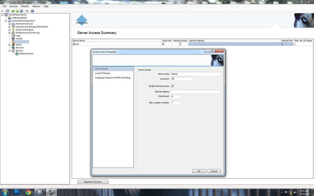The image size is (314, 196).
Task: Click the Internet port field in dialog
Action: (x=176, y=96)
